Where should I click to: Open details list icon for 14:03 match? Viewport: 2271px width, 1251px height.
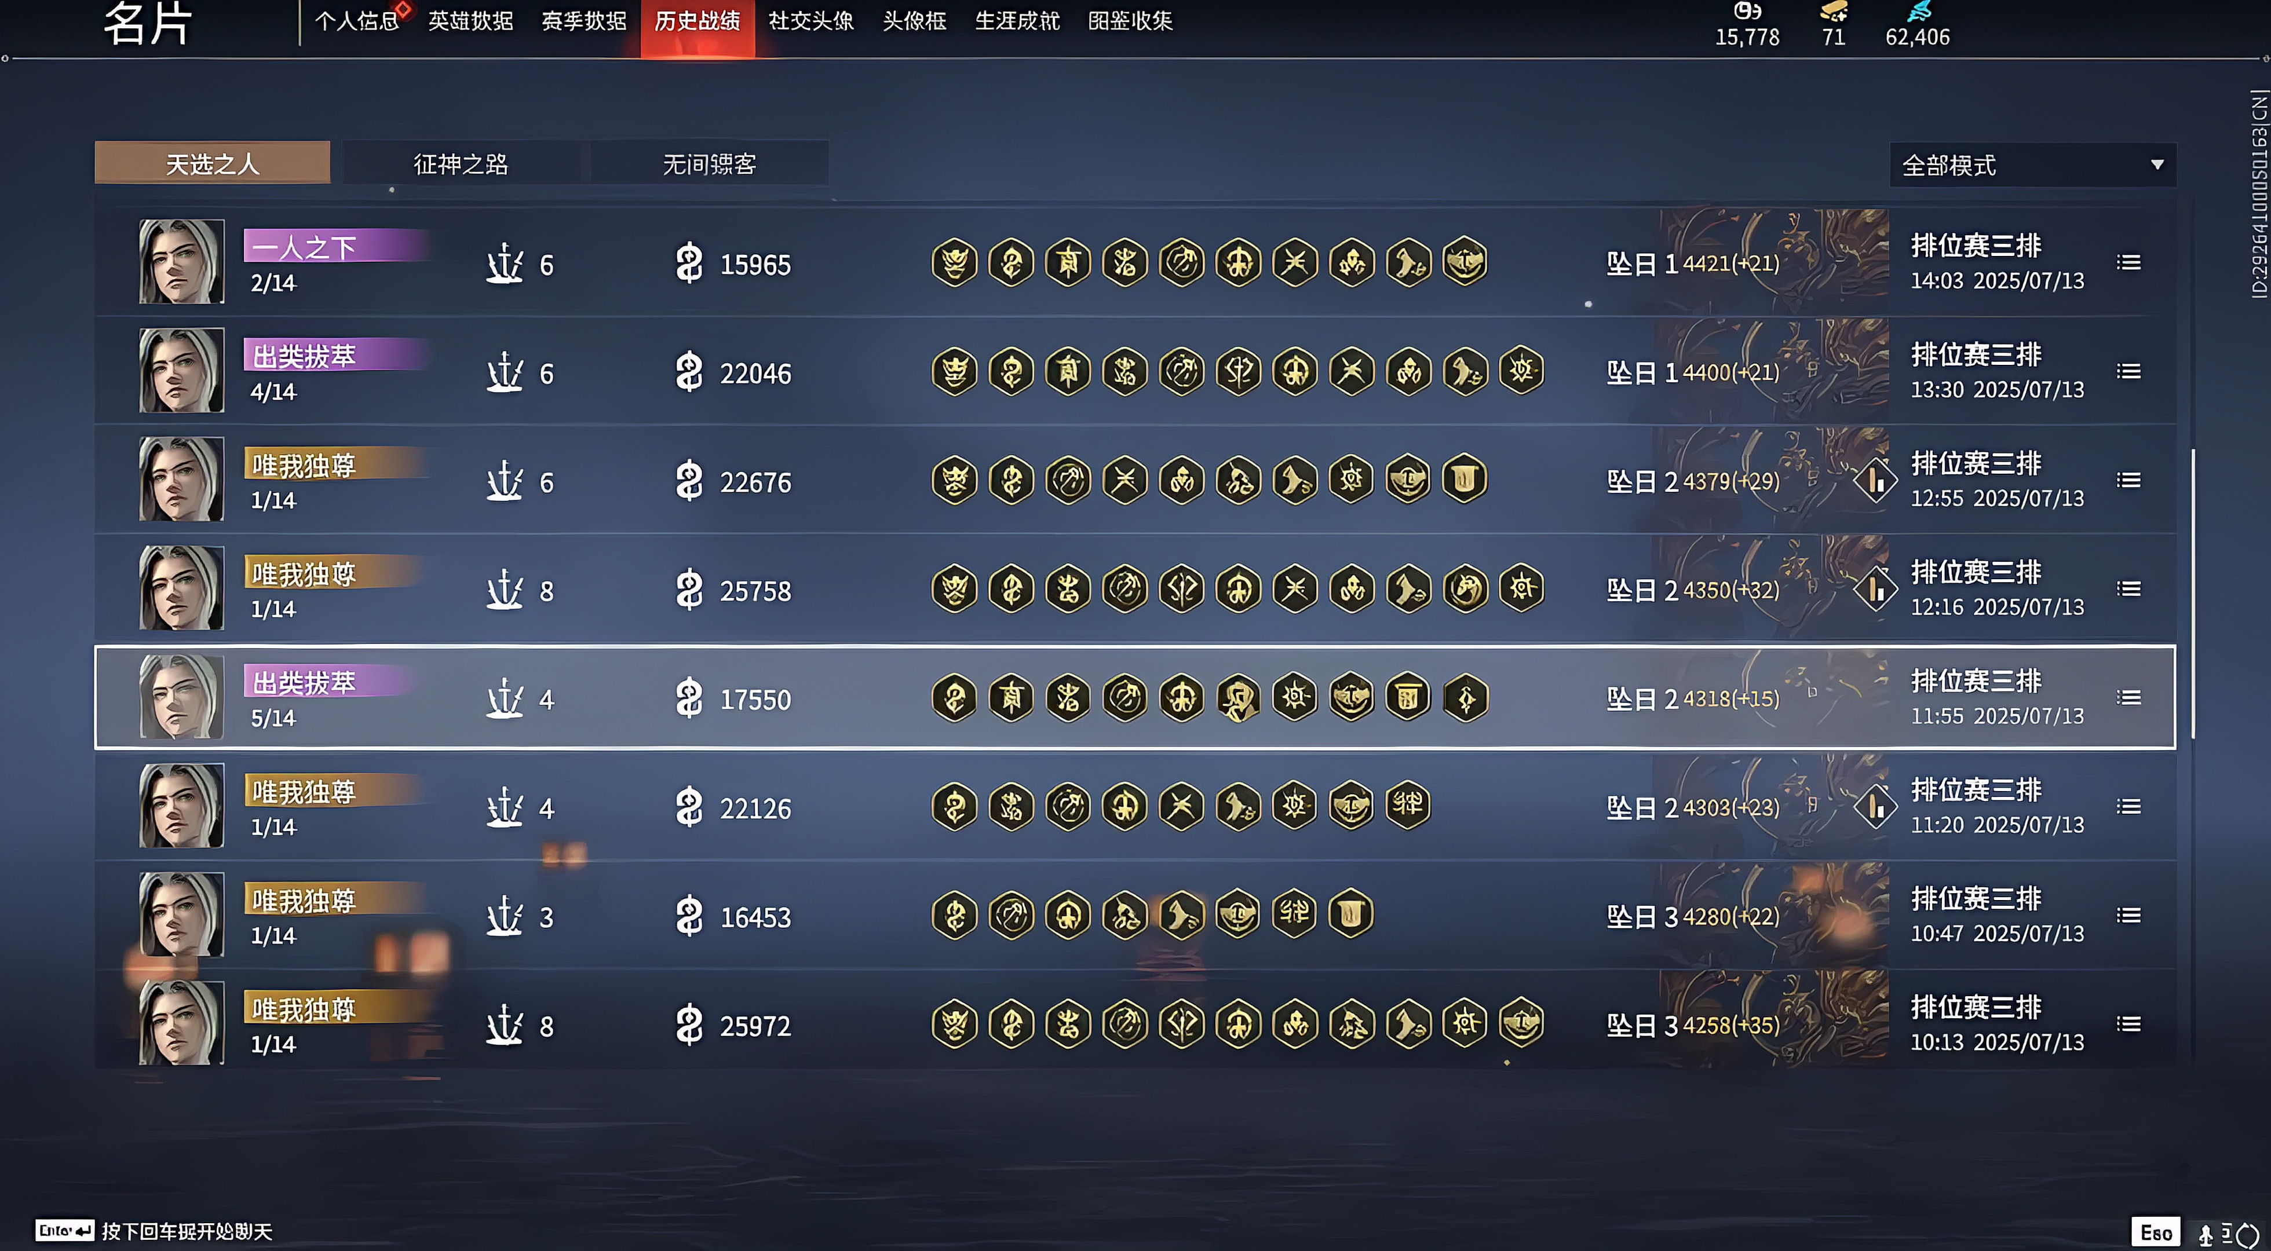click(x=2128, y=262)
